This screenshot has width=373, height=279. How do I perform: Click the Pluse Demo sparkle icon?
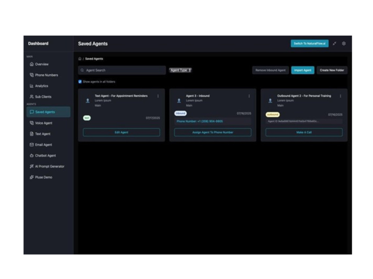click(31, 177)
